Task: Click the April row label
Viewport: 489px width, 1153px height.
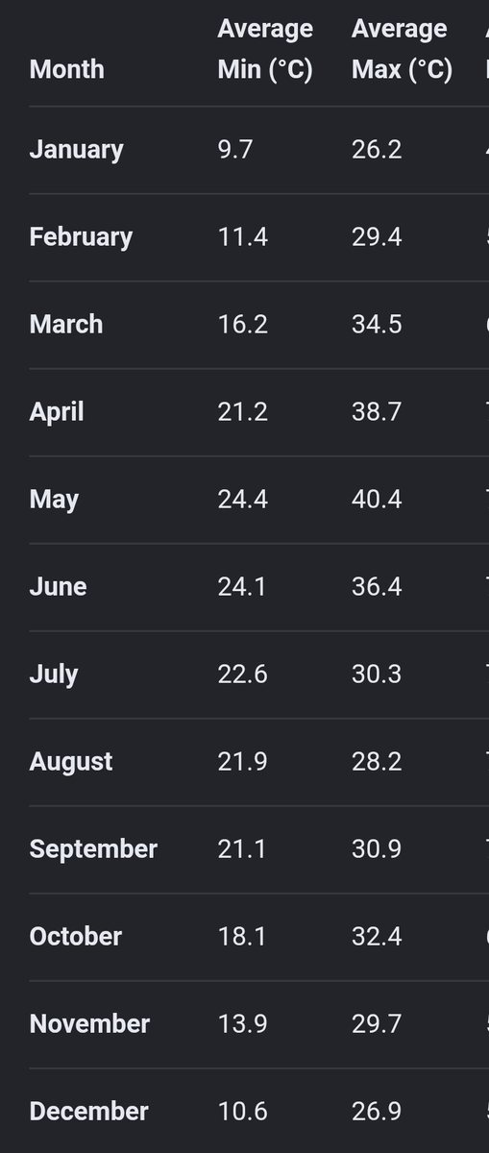Action: (x=57, y=412)
